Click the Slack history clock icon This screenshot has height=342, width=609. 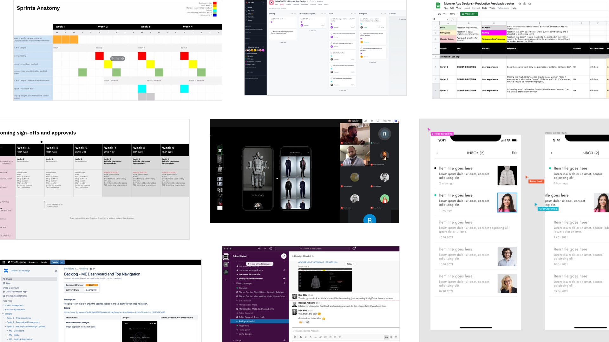271,249
